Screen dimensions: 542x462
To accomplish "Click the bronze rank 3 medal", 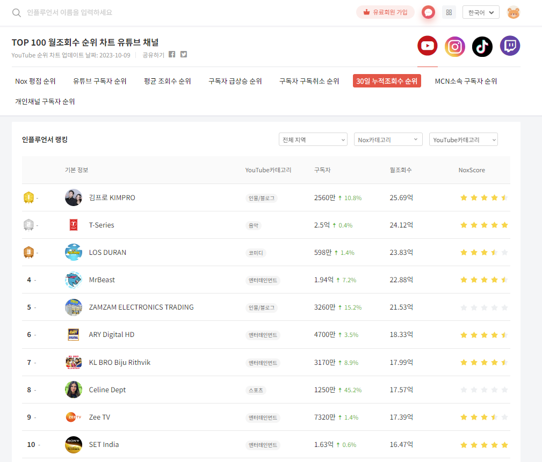I will click(x=28, y=252).
